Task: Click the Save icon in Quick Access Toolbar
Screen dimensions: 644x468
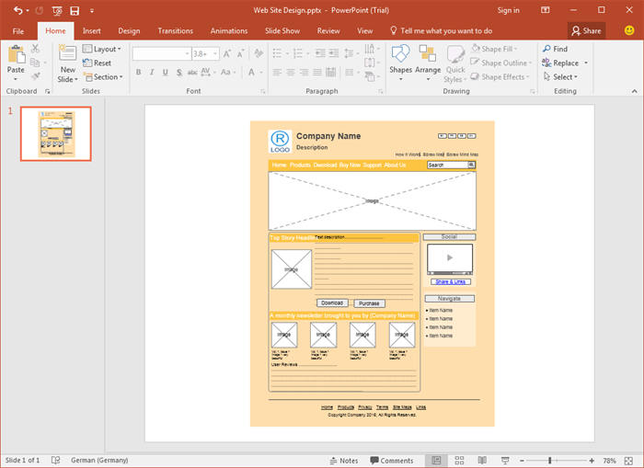Action: [75, 10]
